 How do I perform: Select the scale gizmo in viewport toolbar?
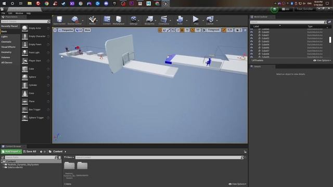pos(169,30)
